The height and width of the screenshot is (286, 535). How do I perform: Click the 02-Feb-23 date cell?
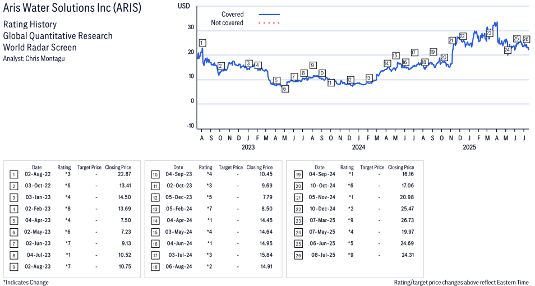38,209
